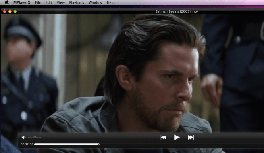264x153 pixels.
Task: Zoom window with the green button
Action: [15, 11]
